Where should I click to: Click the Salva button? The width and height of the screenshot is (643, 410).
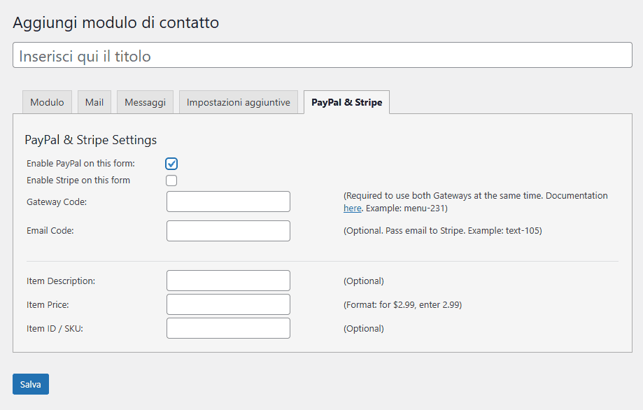point(31,384)
